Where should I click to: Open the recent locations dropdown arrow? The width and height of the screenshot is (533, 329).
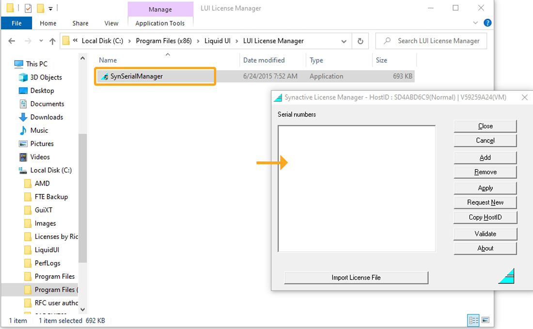(41, 41)
